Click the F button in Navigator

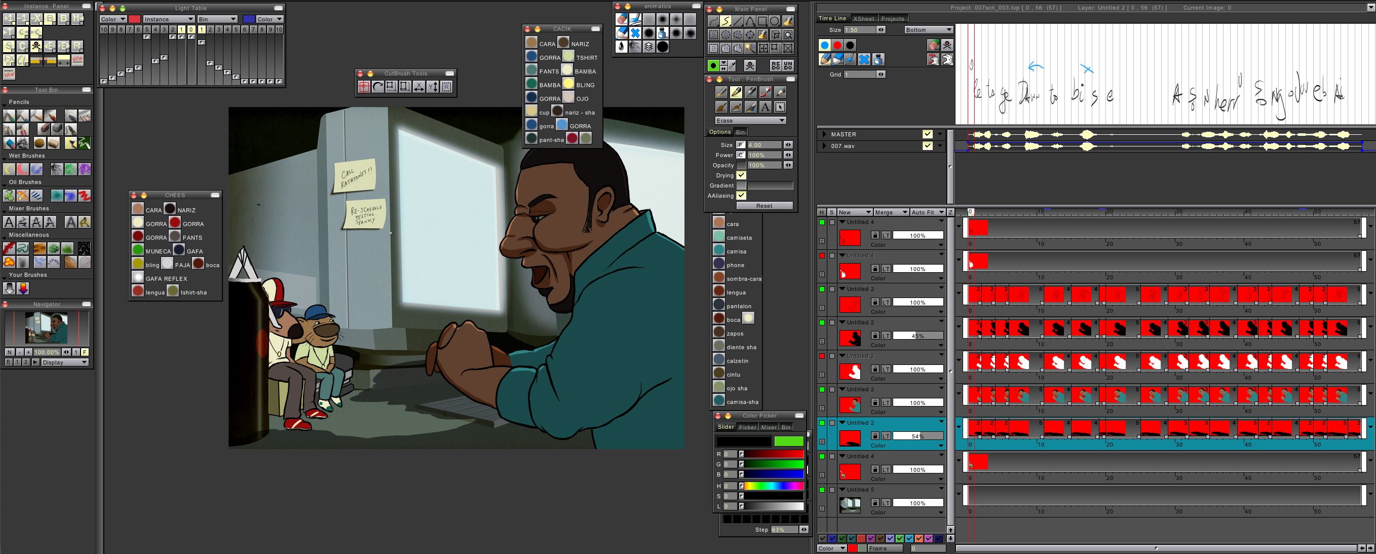point(85,353)
